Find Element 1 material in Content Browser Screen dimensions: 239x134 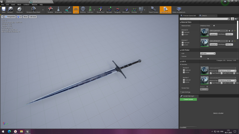[x=232, y=41]
